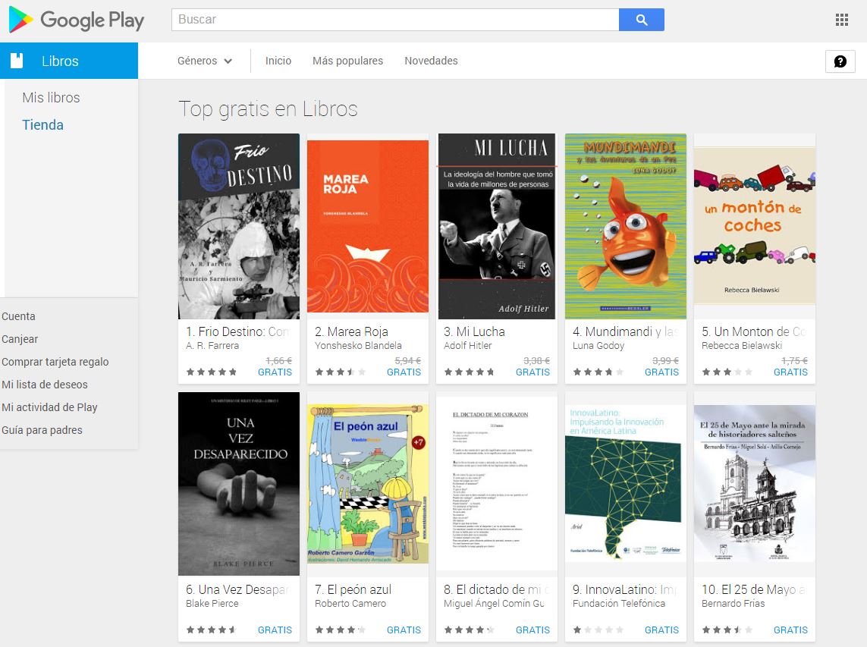Type in the Buscar search field
This screenshot has width=867, height=647.
(x=394, y=20)
